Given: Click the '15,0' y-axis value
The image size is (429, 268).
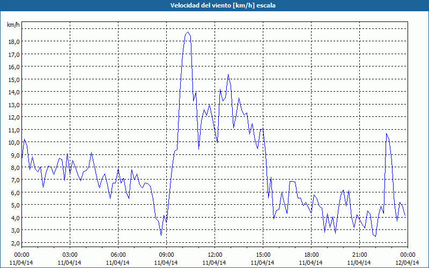Looking at the screenshot, I should click(x=14, y=79).
